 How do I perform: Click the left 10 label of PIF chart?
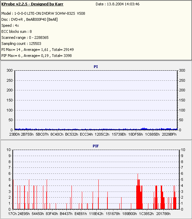[x=8, y=150]
